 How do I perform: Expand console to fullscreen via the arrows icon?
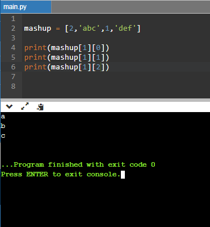25,106
